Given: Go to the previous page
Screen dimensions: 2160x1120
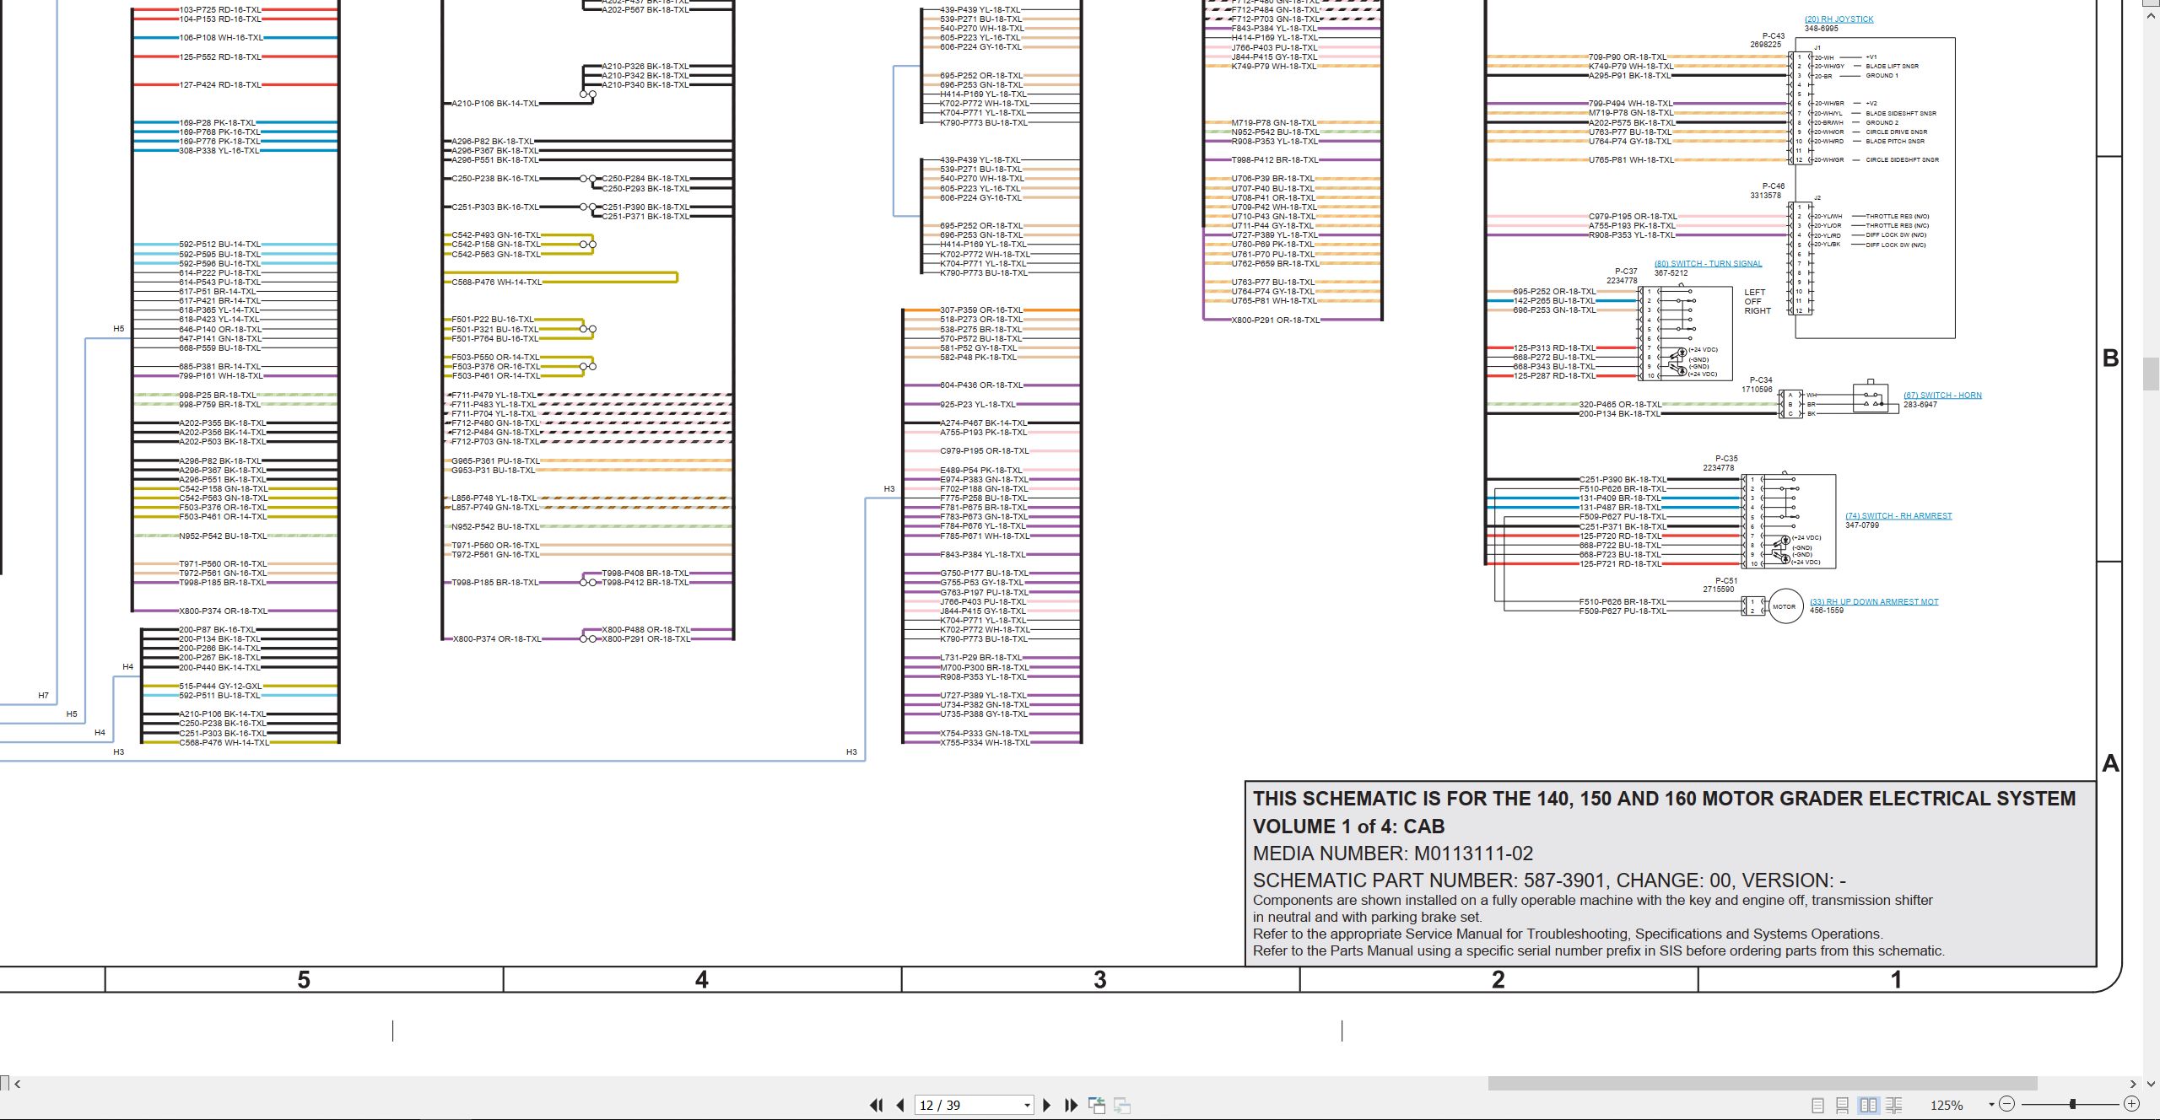Looking at the screenshot, I should [900, 1105].
